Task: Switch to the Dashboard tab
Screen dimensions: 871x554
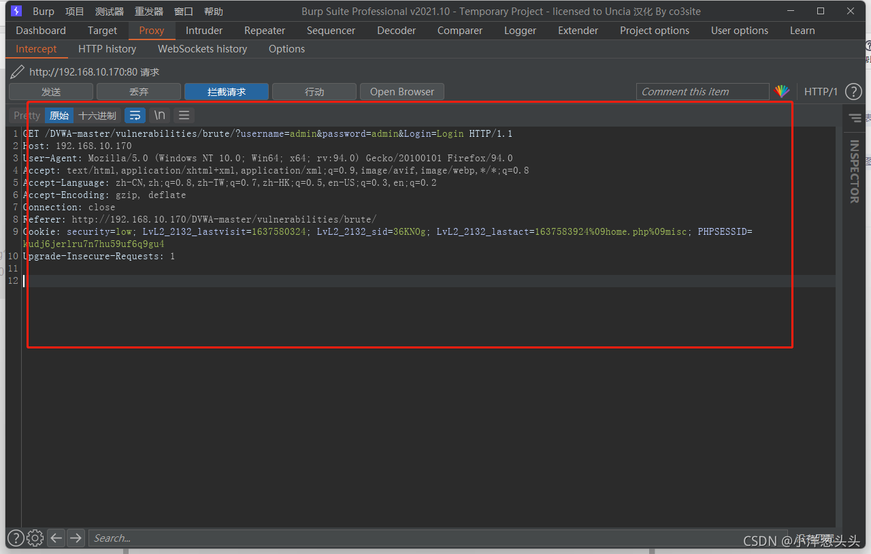Action: coord(41,30)
